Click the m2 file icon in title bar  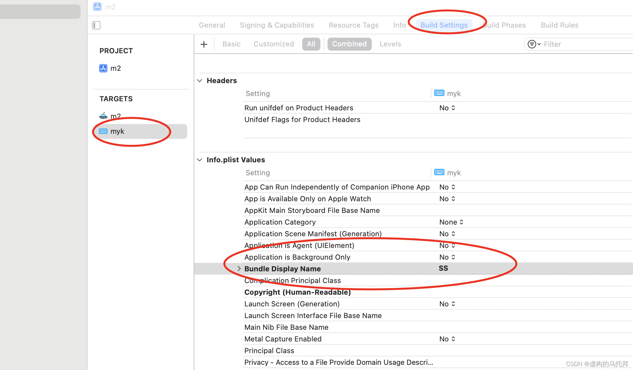pyautogui.click(x=97, y=7)
